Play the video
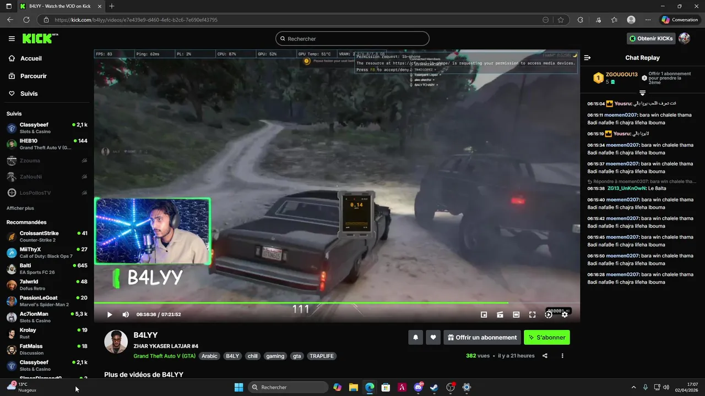The height and width of the screenshot is (396, 705). [x=109, y=315]
